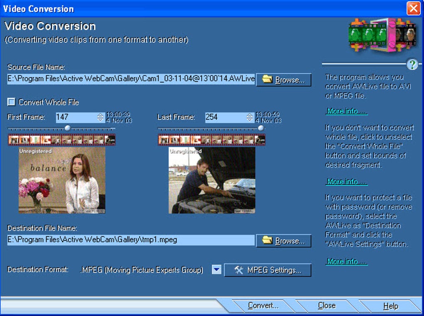Click the Source File Name path field
424x316 pixels.
tap(131, 79)
